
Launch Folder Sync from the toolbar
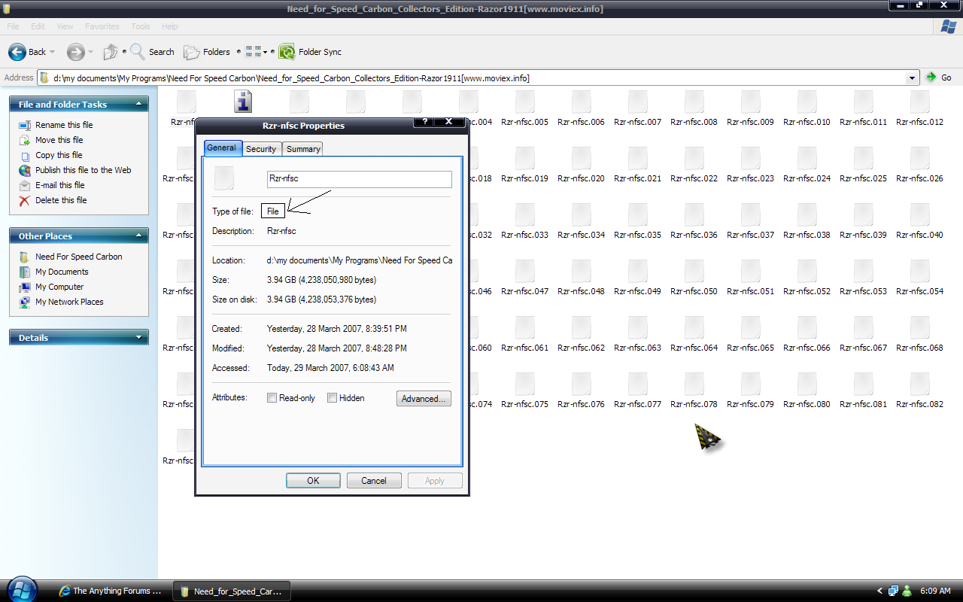click(x=310, y=52)
